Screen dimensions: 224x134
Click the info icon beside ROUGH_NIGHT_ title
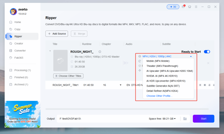pyautogui.click(x=100, y=52)
